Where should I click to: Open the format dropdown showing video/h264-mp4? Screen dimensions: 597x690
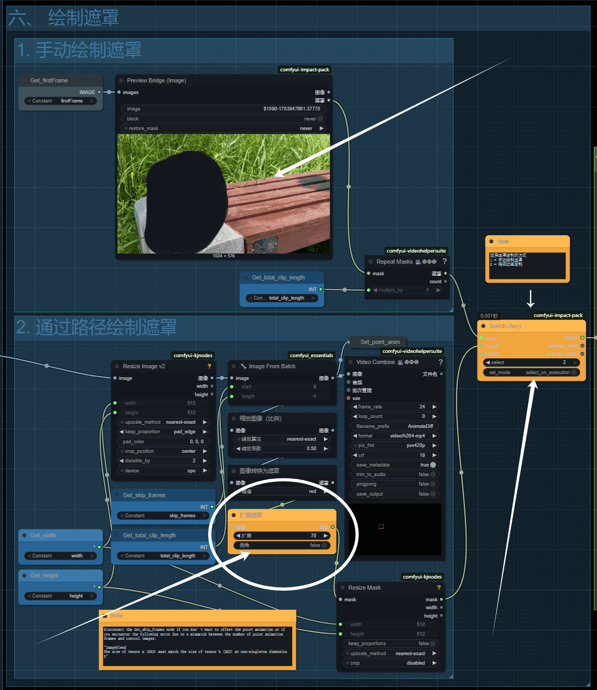[395, 436]
